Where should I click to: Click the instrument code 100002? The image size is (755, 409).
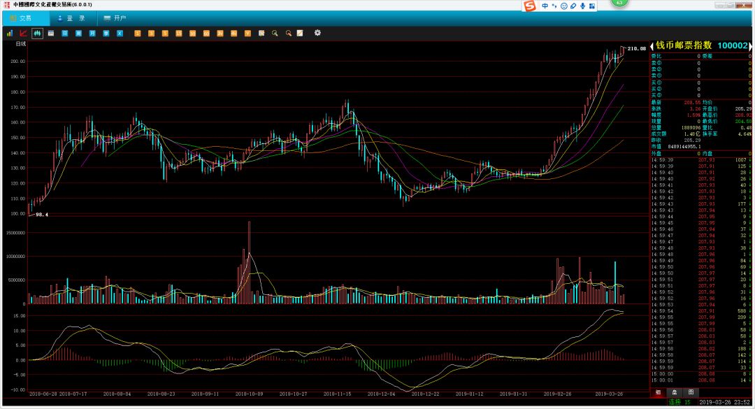pyautogui.click(x=733, y=45)
